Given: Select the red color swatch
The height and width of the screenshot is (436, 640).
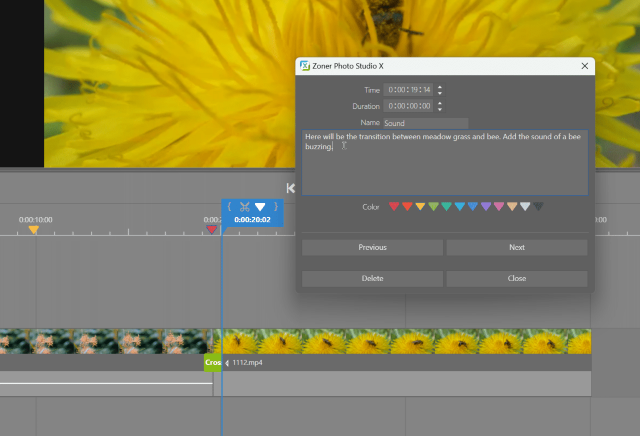Looking at the screenshot, I should [x=394, y=206].
